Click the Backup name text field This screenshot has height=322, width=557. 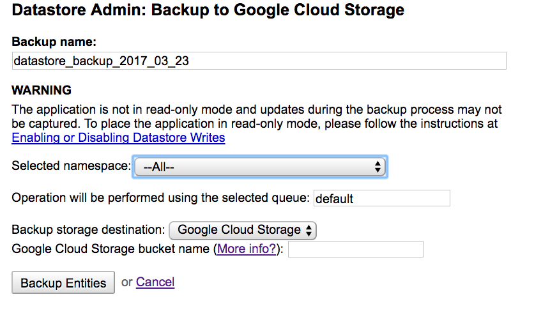click(259, 61)
